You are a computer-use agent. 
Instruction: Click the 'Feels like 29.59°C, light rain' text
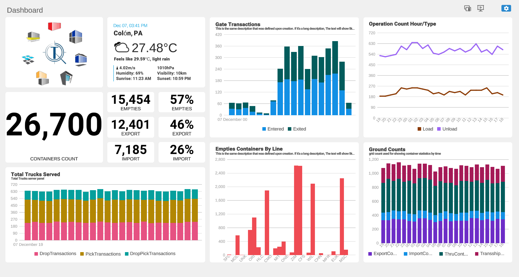[x=142, y=59]
